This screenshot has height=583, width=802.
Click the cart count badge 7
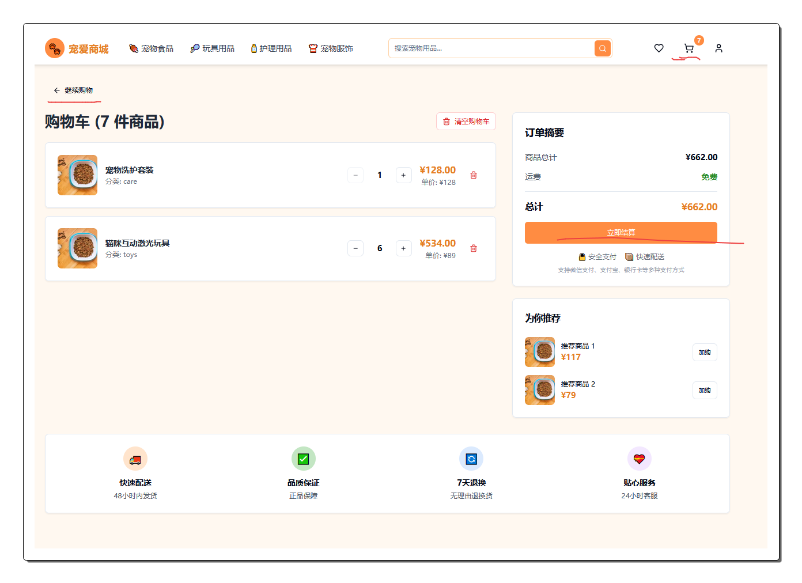699,40
